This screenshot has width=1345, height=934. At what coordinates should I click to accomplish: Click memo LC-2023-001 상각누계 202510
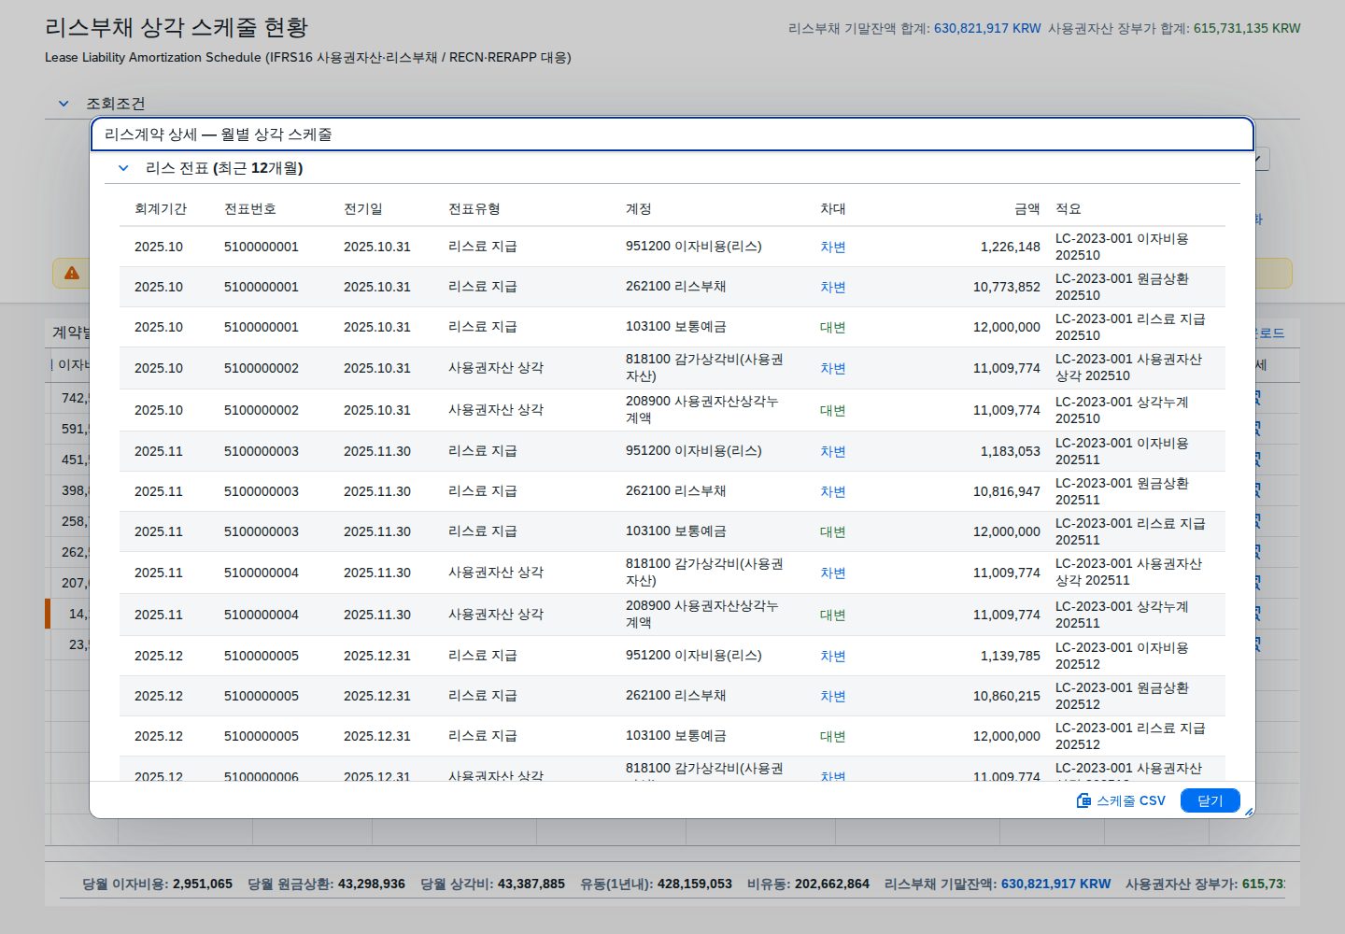1122,410
